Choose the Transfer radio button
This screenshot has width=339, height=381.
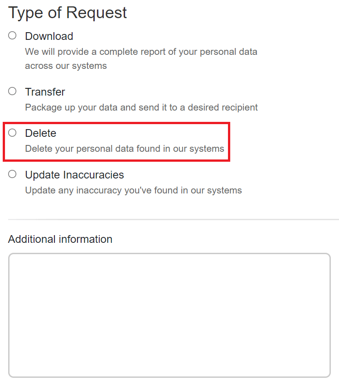point(12,91)
